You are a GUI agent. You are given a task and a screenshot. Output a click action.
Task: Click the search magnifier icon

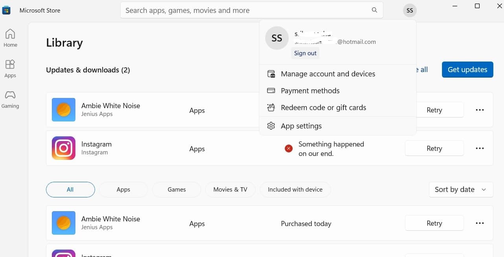pos(374,10)
